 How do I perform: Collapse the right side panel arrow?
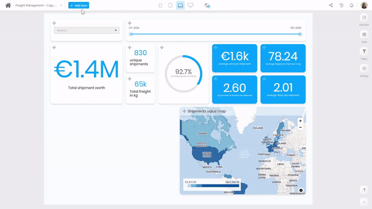tap(364, 202)
